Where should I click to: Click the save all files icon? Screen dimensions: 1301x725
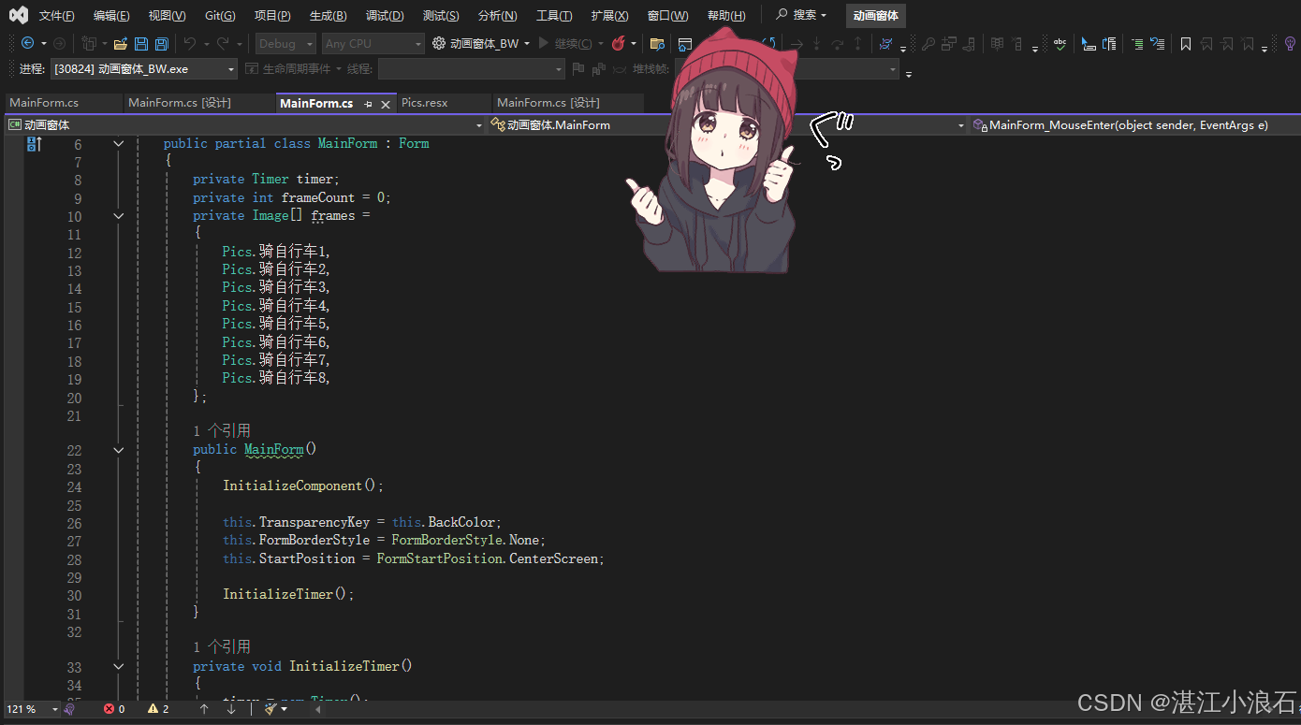click(x=161, y=43)
